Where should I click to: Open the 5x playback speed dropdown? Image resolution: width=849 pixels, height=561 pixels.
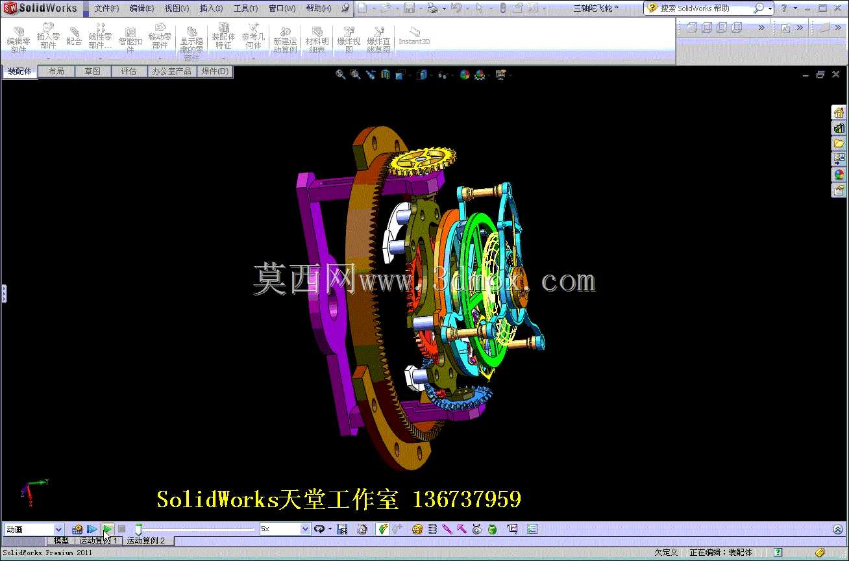pyautogui.click(x=306, y=529)
